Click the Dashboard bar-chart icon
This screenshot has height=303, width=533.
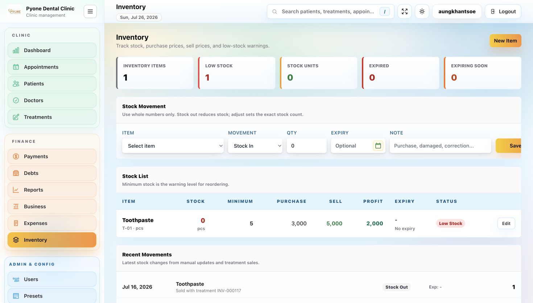[x=16, y=50]
